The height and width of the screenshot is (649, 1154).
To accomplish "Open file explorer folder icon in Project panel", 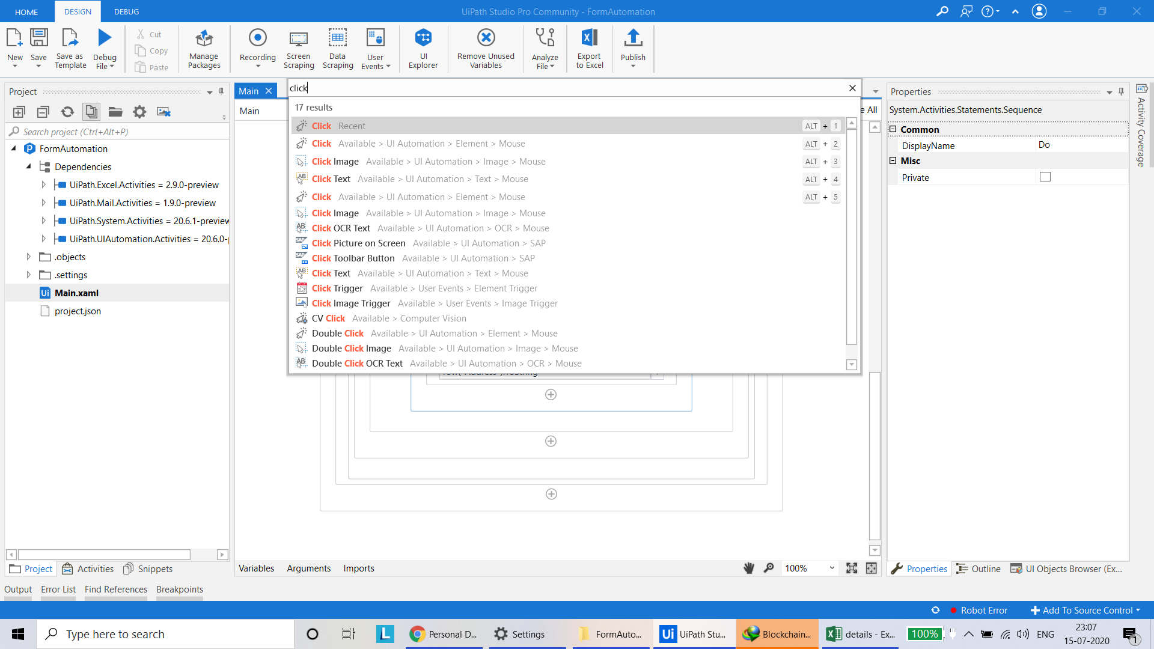I will [115, 112].
